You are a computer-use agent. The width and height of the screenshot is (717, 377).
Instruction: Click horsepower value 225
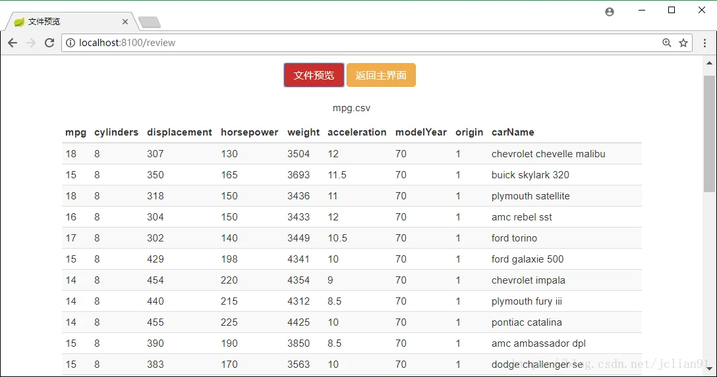click(229, 322)
